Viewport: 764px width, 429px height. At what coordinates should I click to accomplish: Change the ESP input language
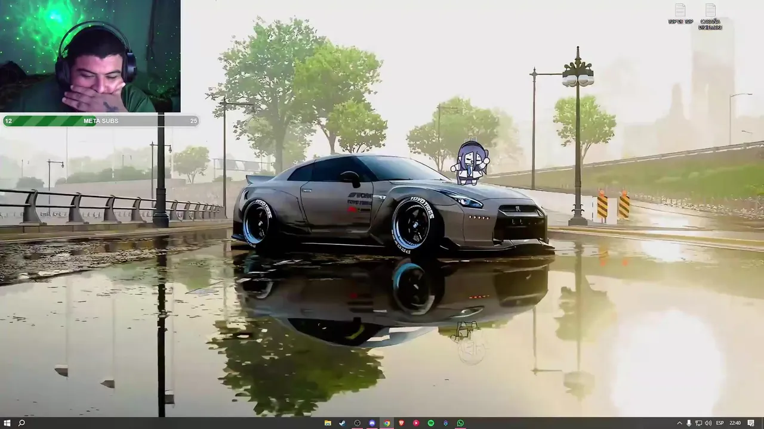[720, 423]
